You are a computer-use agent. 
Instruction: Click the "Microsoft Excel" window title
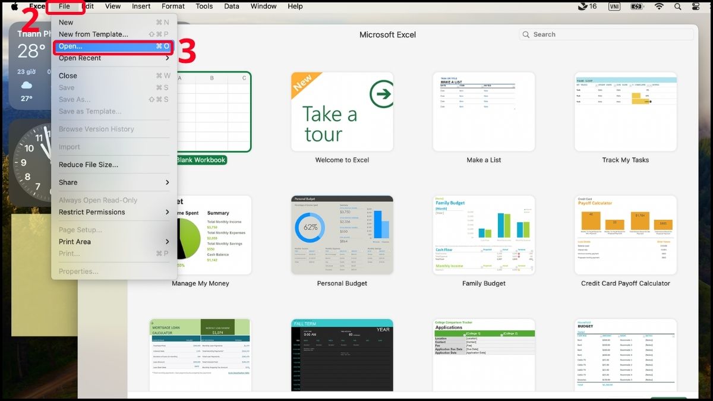387,34
